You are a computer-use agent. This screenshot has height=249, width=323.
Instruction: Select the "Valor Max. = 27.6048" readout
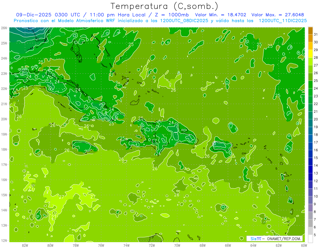point(278,15)
